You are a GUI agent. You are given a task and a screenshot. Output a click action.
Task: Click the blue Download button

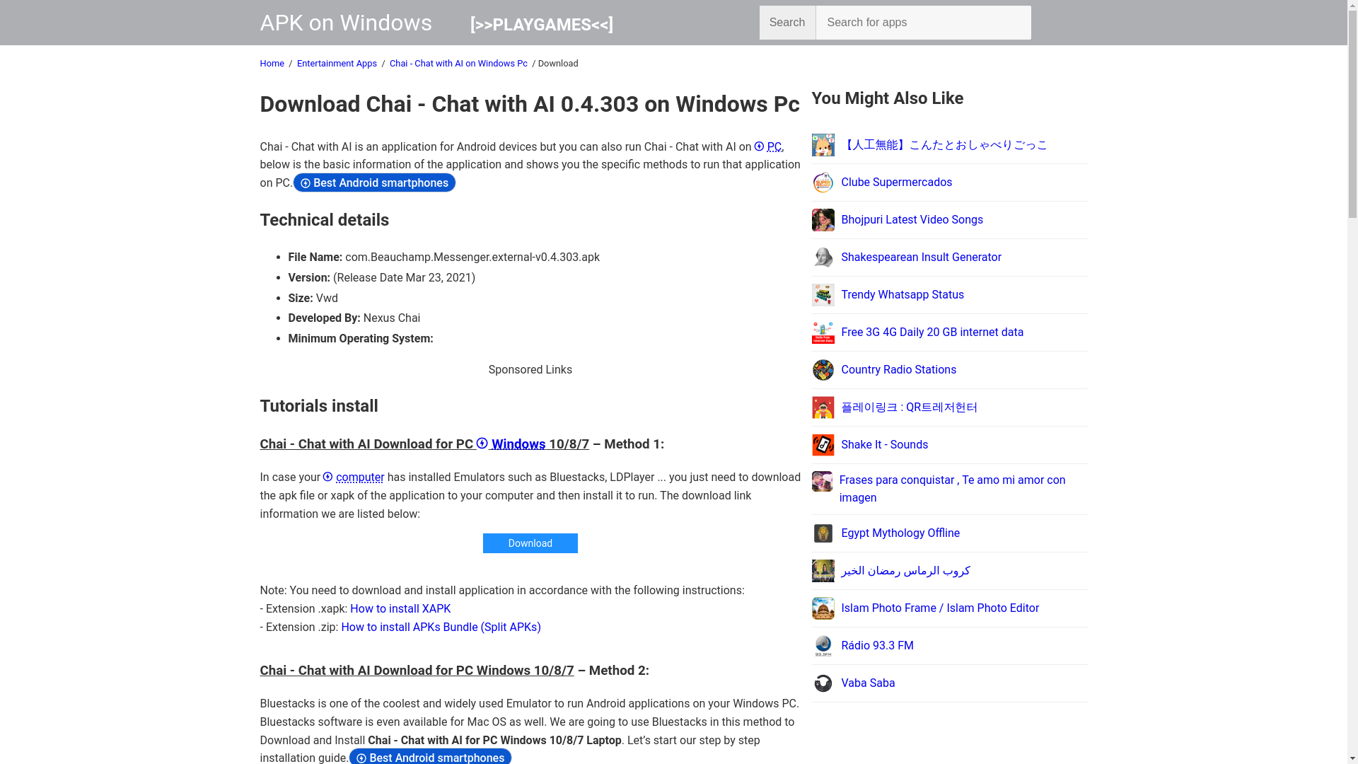click(530, 543)
